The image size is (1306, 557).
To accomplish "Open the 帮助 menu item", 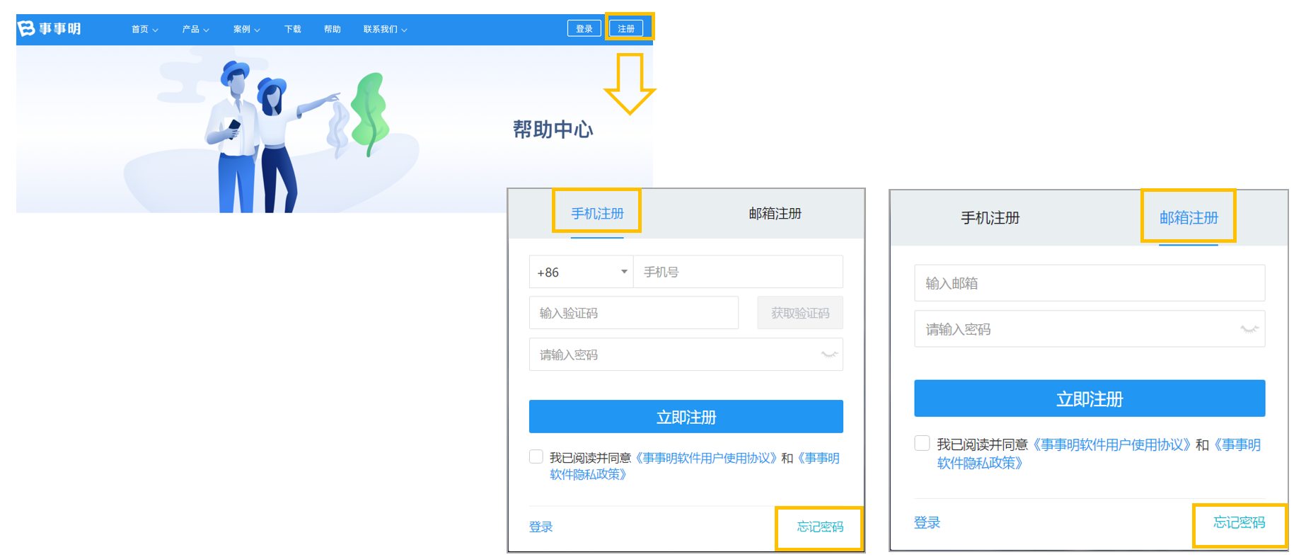I will click(332, 29).
